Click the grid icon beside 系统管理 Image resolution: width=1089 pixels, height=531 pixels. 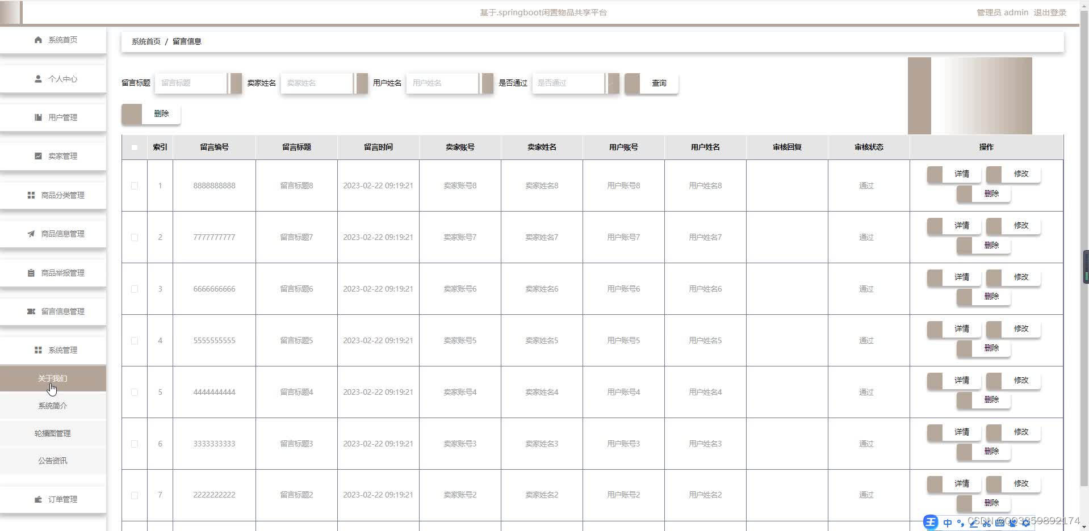click(38, 350)
